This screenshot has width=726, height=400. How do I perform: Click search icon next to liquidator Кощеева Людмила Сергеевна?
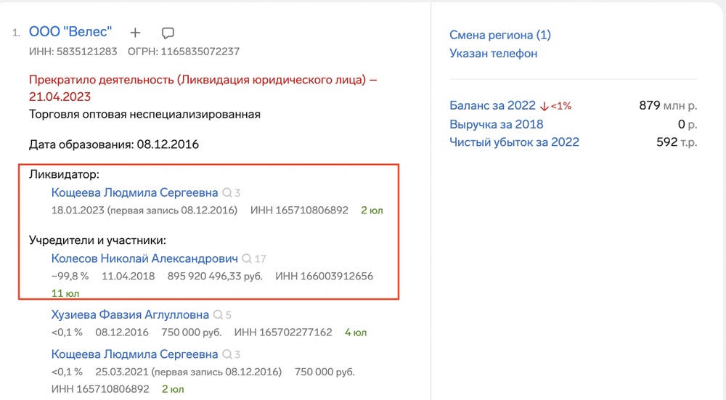point(227,193)
